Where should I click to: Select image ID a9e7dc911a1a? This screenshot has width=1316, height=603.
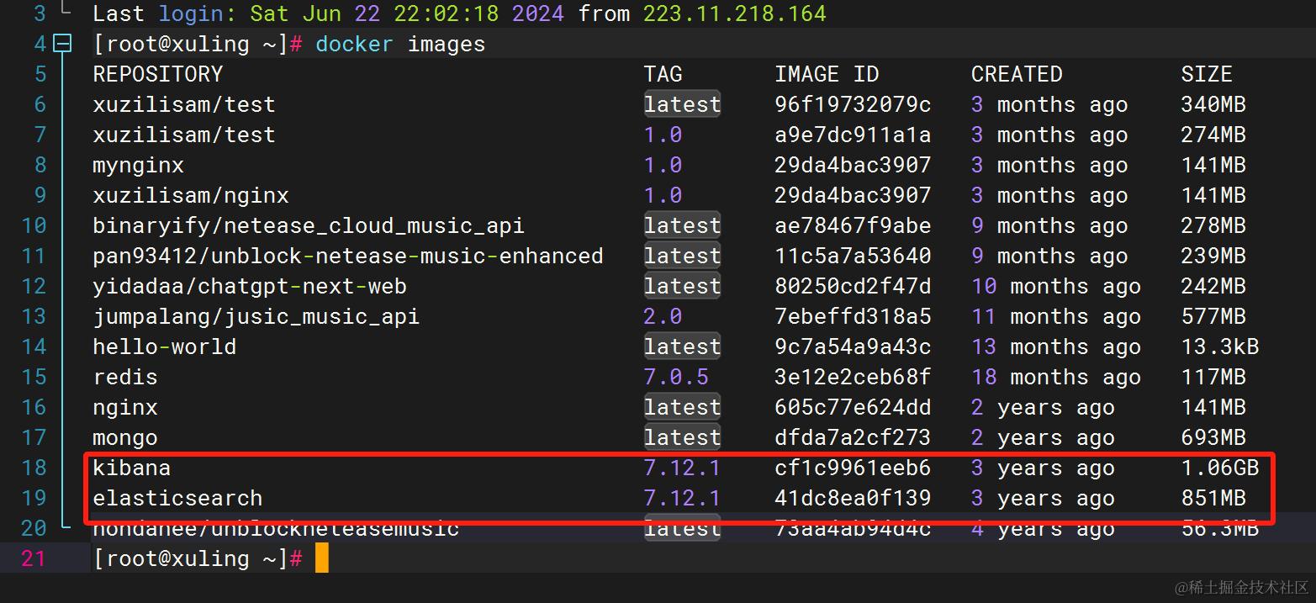click(853, 135)
